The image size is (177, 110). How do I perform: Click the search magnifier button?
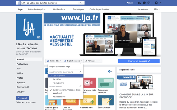[81, 3]
